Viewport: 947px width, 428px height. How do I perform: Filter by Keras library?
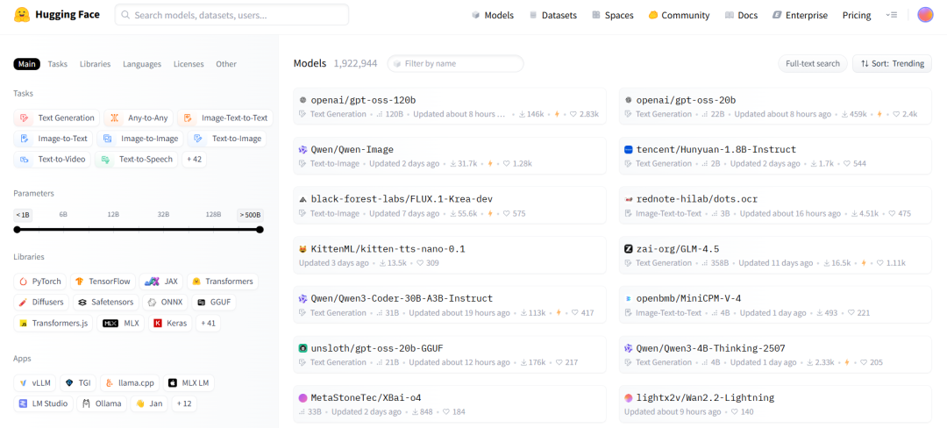170,323
